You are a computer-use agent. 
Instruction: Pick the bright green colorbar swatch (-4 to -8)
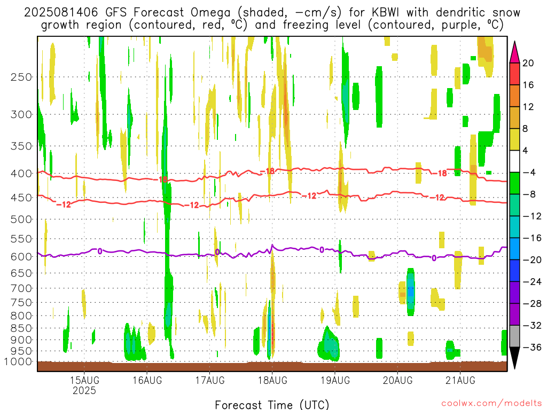pos(514,184)
